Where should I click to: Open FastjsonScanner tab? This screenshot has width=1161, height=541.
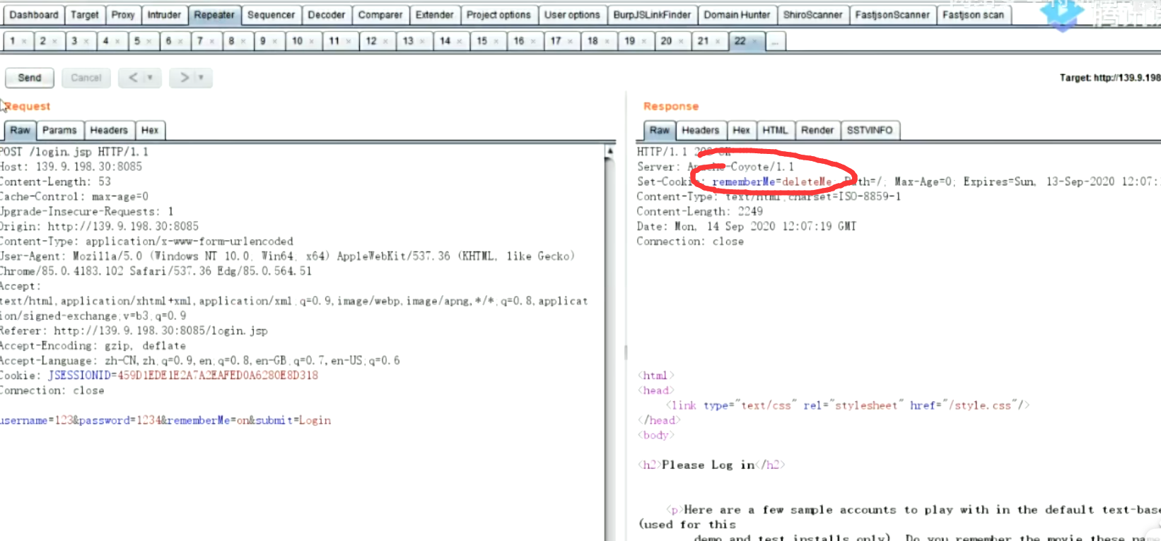(x=892, y=15)
